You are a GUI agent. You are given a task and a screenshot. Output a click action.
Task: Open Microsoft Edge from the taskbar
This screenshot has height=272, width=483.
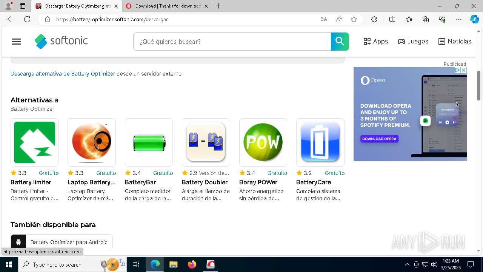(x=155, y=264)
